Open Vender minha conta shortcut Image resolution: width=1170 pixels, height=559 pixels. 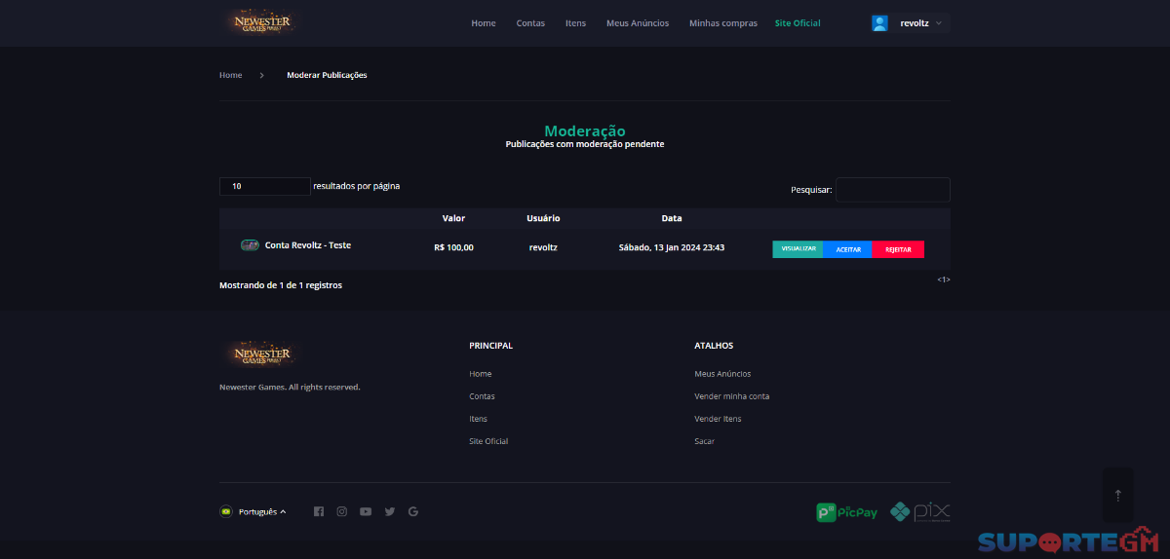731,396
